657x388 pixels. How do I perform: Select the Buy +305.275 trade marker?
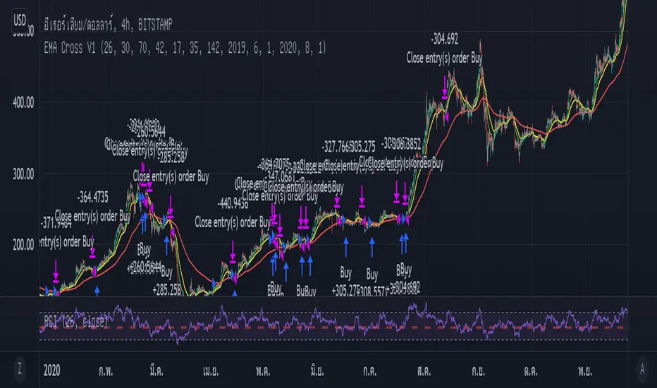(x=345, y=281)
